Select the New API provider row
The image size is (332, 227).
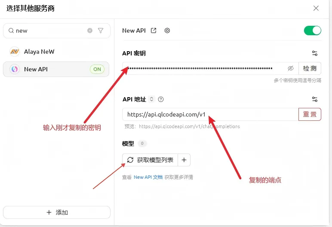coord(56,69)
